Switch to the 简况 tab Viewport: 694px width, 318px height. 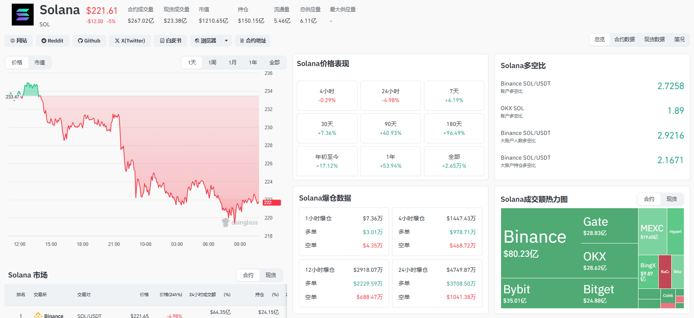pyautogui.click(x=679, y=39)
